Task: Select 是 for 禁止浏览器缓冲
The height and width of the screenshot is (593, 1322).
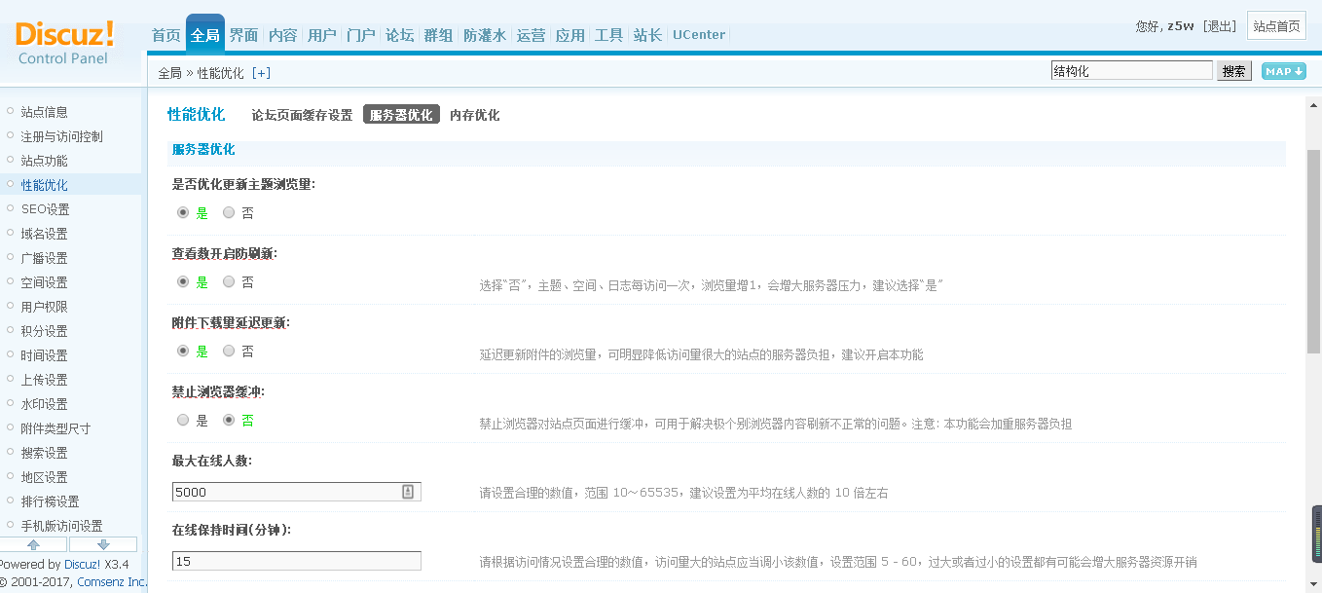Action: (183, 421)
